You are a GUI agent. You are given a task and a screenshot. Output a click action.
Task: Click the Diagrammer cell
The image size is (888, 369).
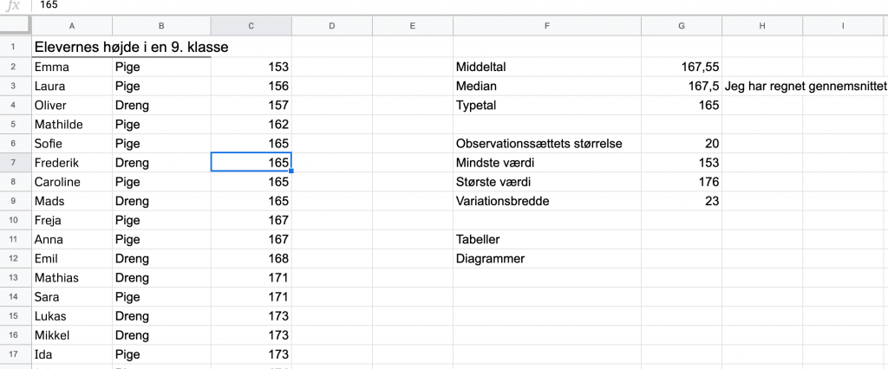tap(547, 259)
